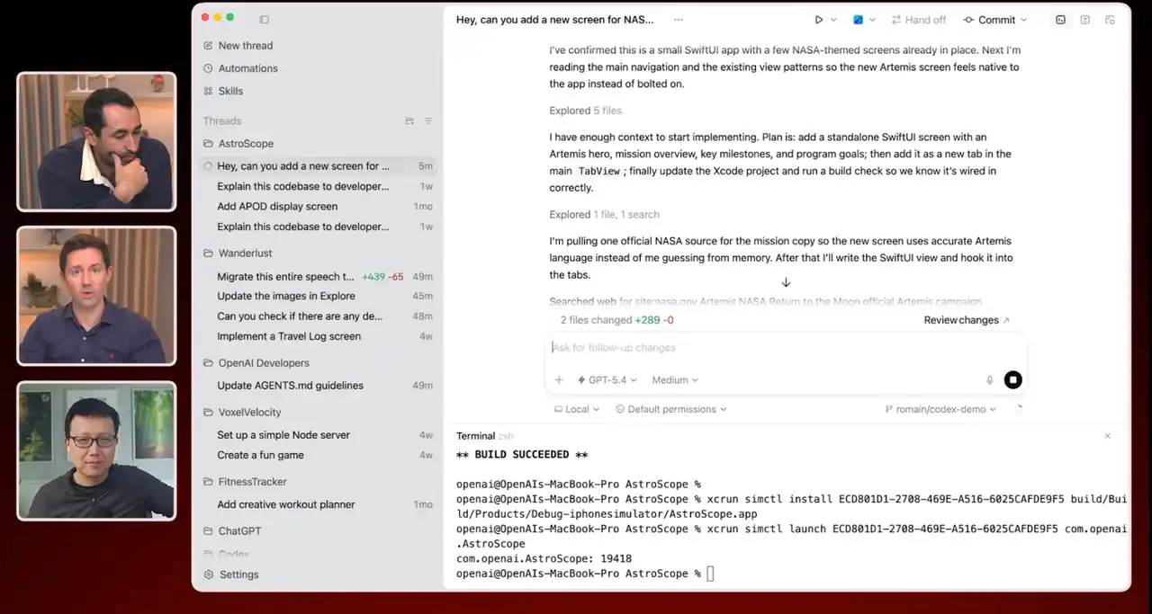Image resolution: width=1152 pixels, height=614 pixels.
Task: Click the plus attachment icon in the composer
Action: tap(559, 380)
